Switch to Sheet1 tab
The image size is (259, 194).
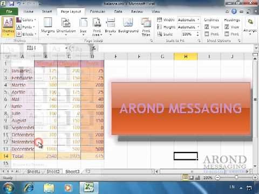(33, 171)
